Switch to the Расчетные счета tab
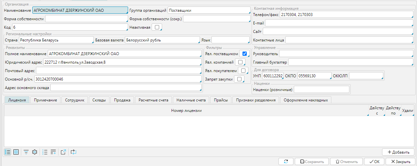 coord(153,100)
